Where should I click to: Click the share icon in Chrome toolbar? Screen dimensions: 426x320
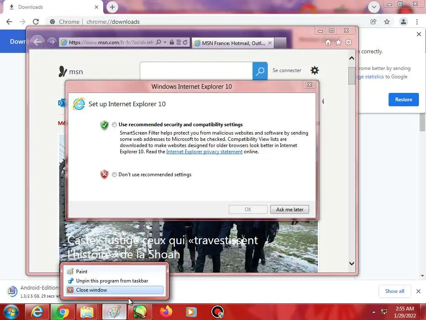coord(374,22)
